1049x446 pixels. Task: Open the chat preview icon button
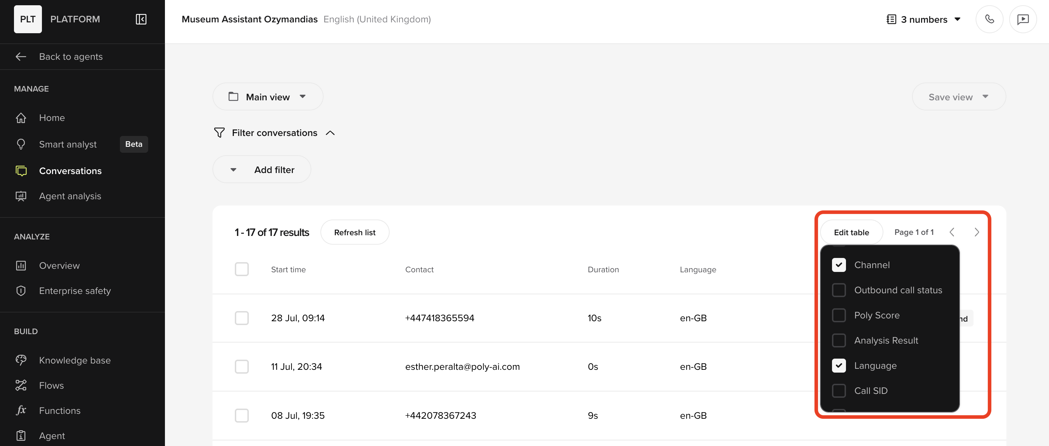point(1022,19)
